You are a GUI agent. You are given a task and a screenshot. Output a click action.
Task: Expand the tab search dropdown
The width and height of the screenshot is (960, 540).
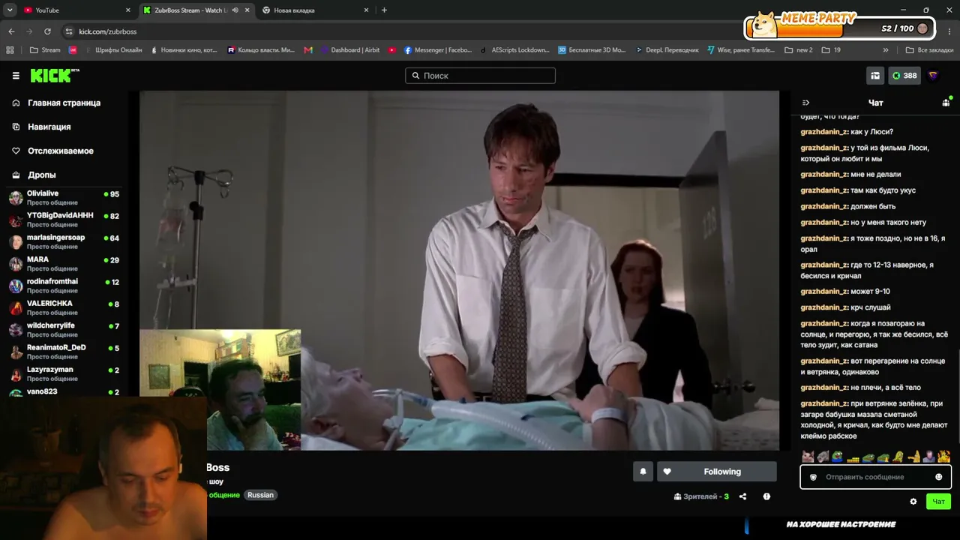10,10
